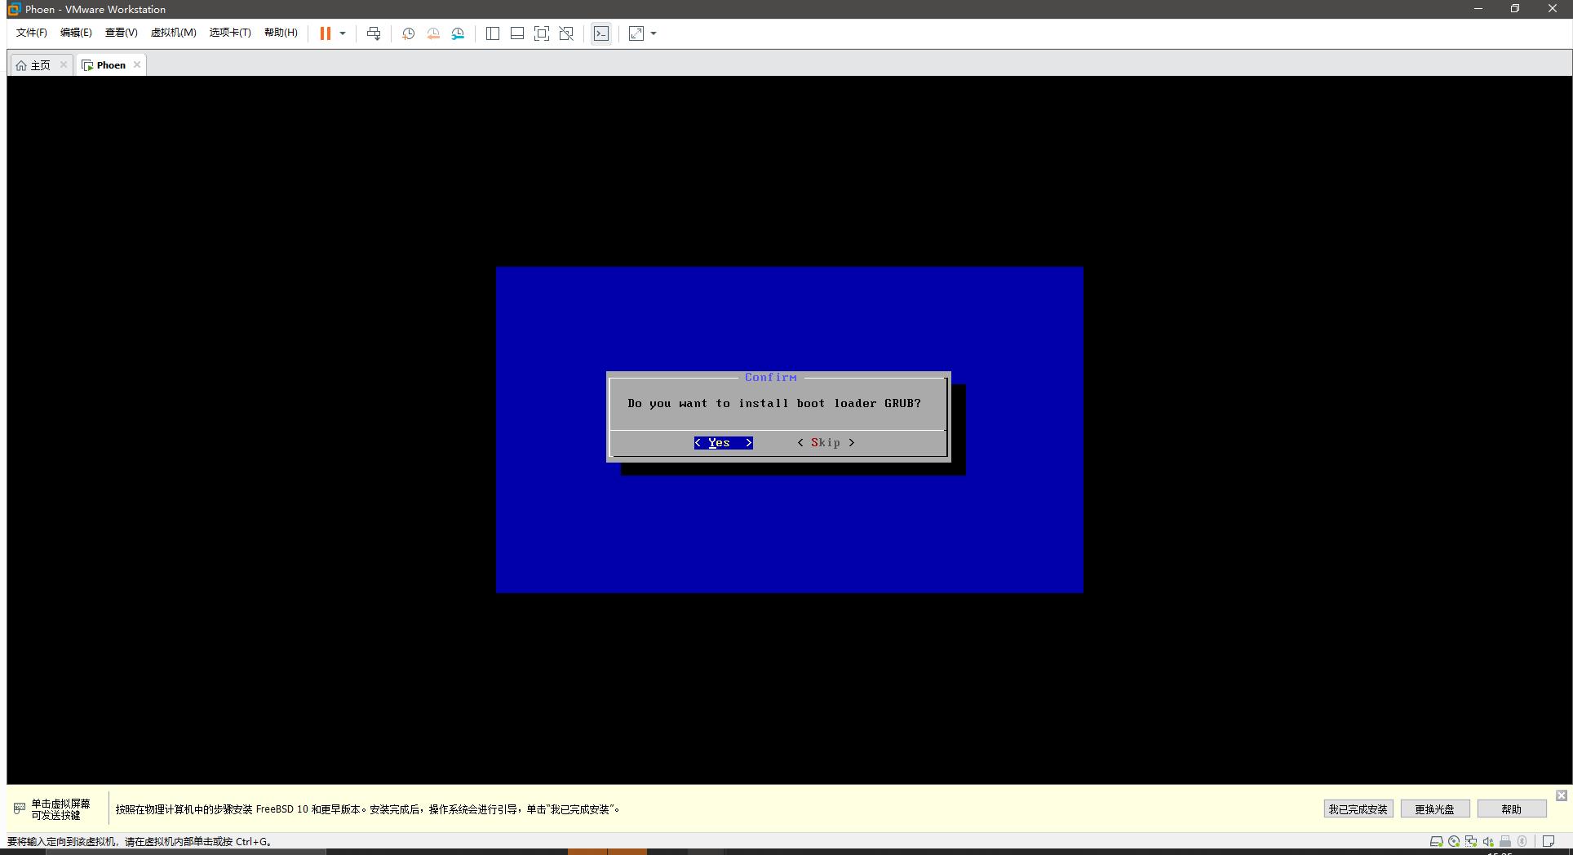Click the hard disk status icon
The width and height of the screenshot is (1573, 855).
1437,841
